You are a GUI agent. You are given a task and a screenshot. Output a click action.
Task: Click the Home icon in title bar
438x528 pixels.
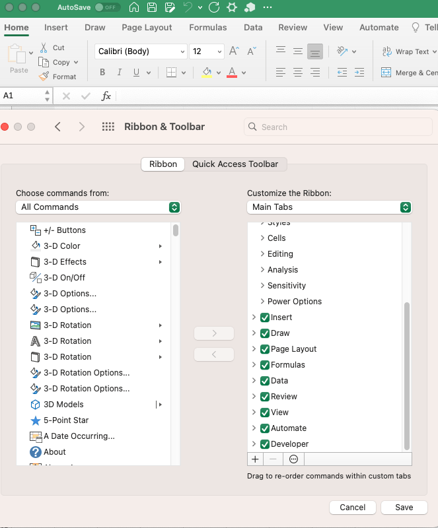pos(134,7)
